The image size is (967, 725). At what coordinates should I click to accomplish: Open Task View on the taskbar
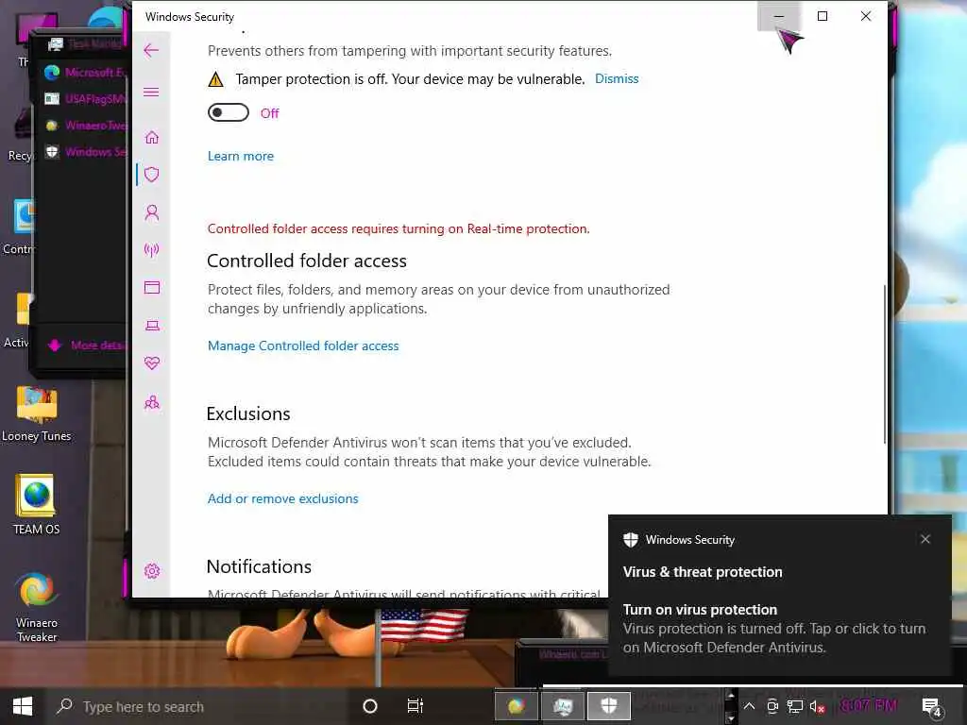[416, 706]
